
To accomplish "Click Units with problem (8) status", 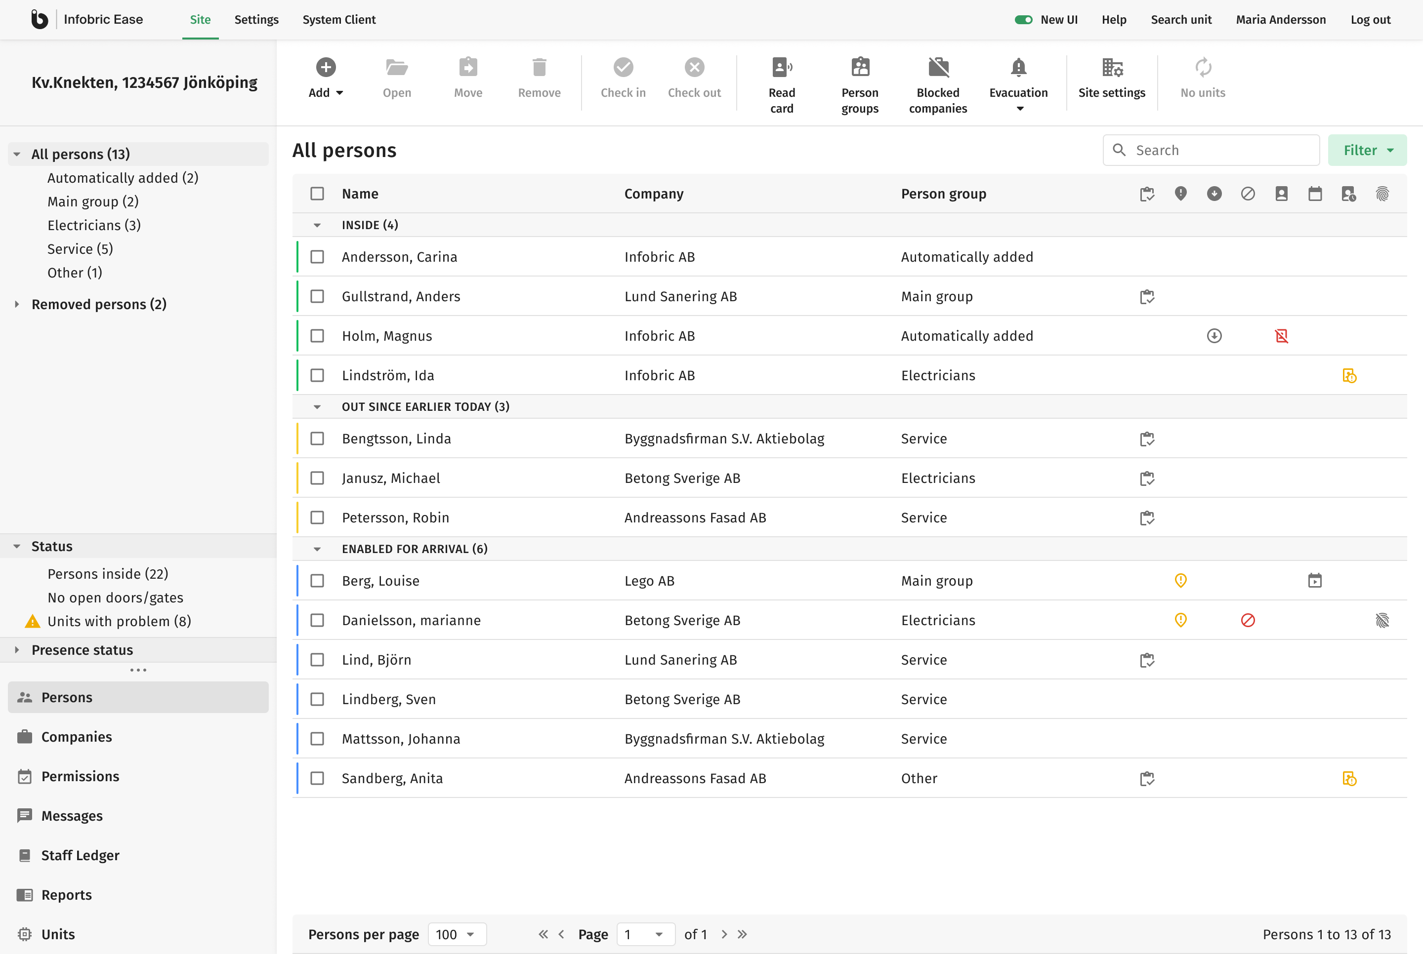I will pyautogui.click(x=119, y=622).
